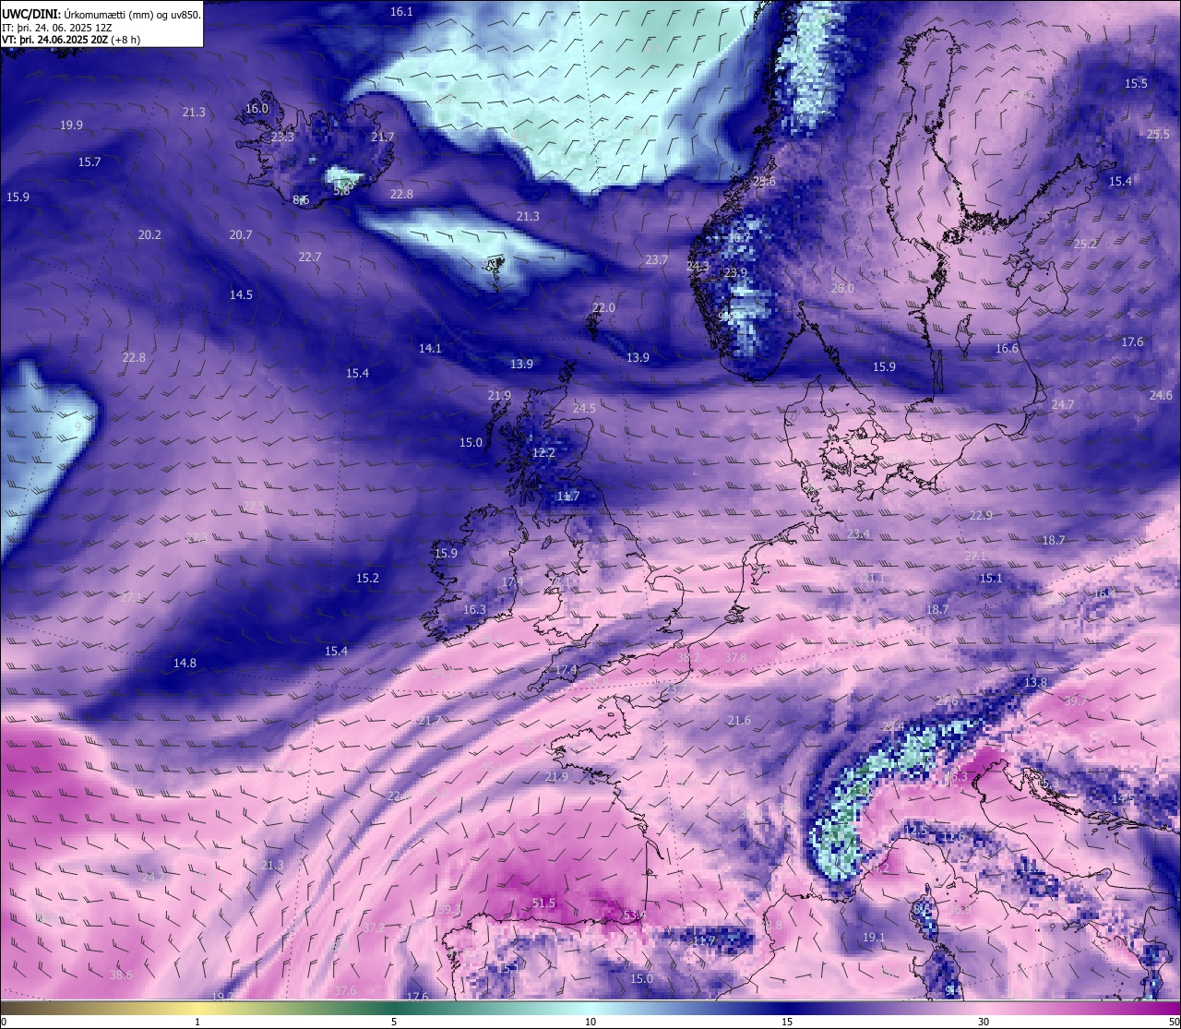Click the 23.7 value west of Norway
This screenshot has height=1029, width=1181.
point(657,259)
